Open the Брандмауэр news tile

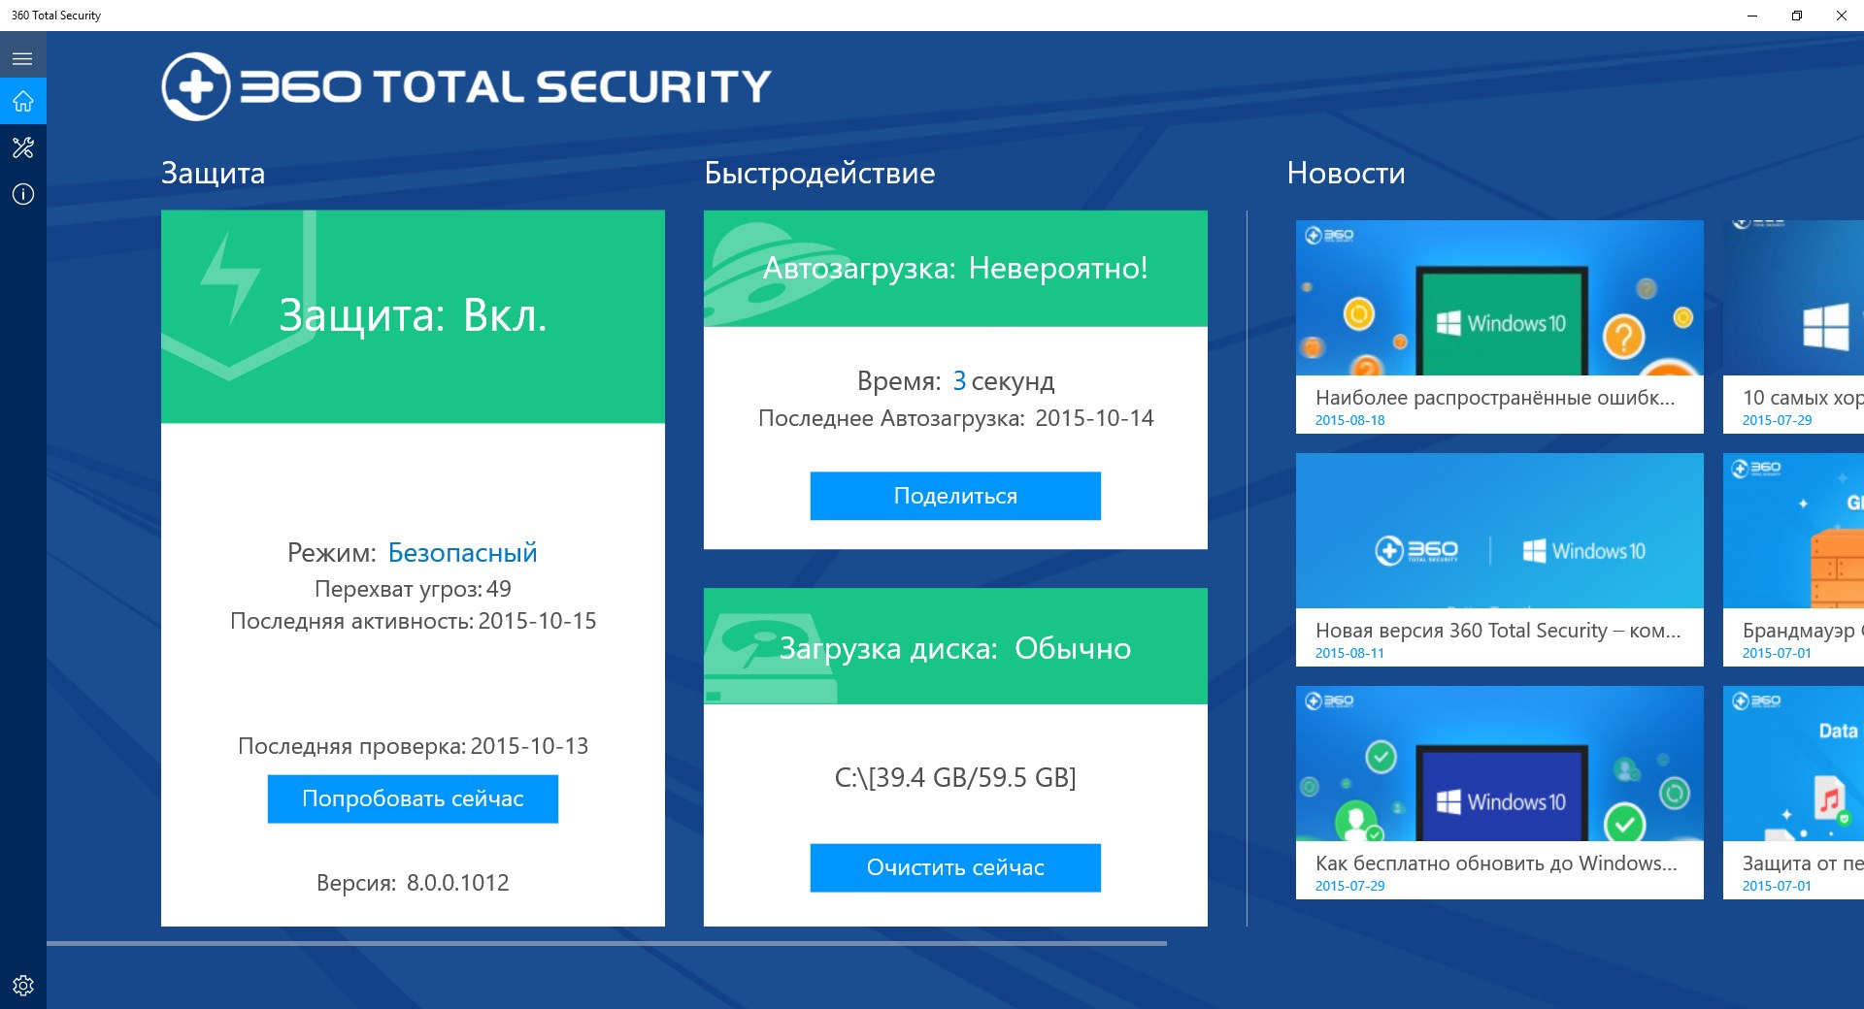click(1793, 560)
